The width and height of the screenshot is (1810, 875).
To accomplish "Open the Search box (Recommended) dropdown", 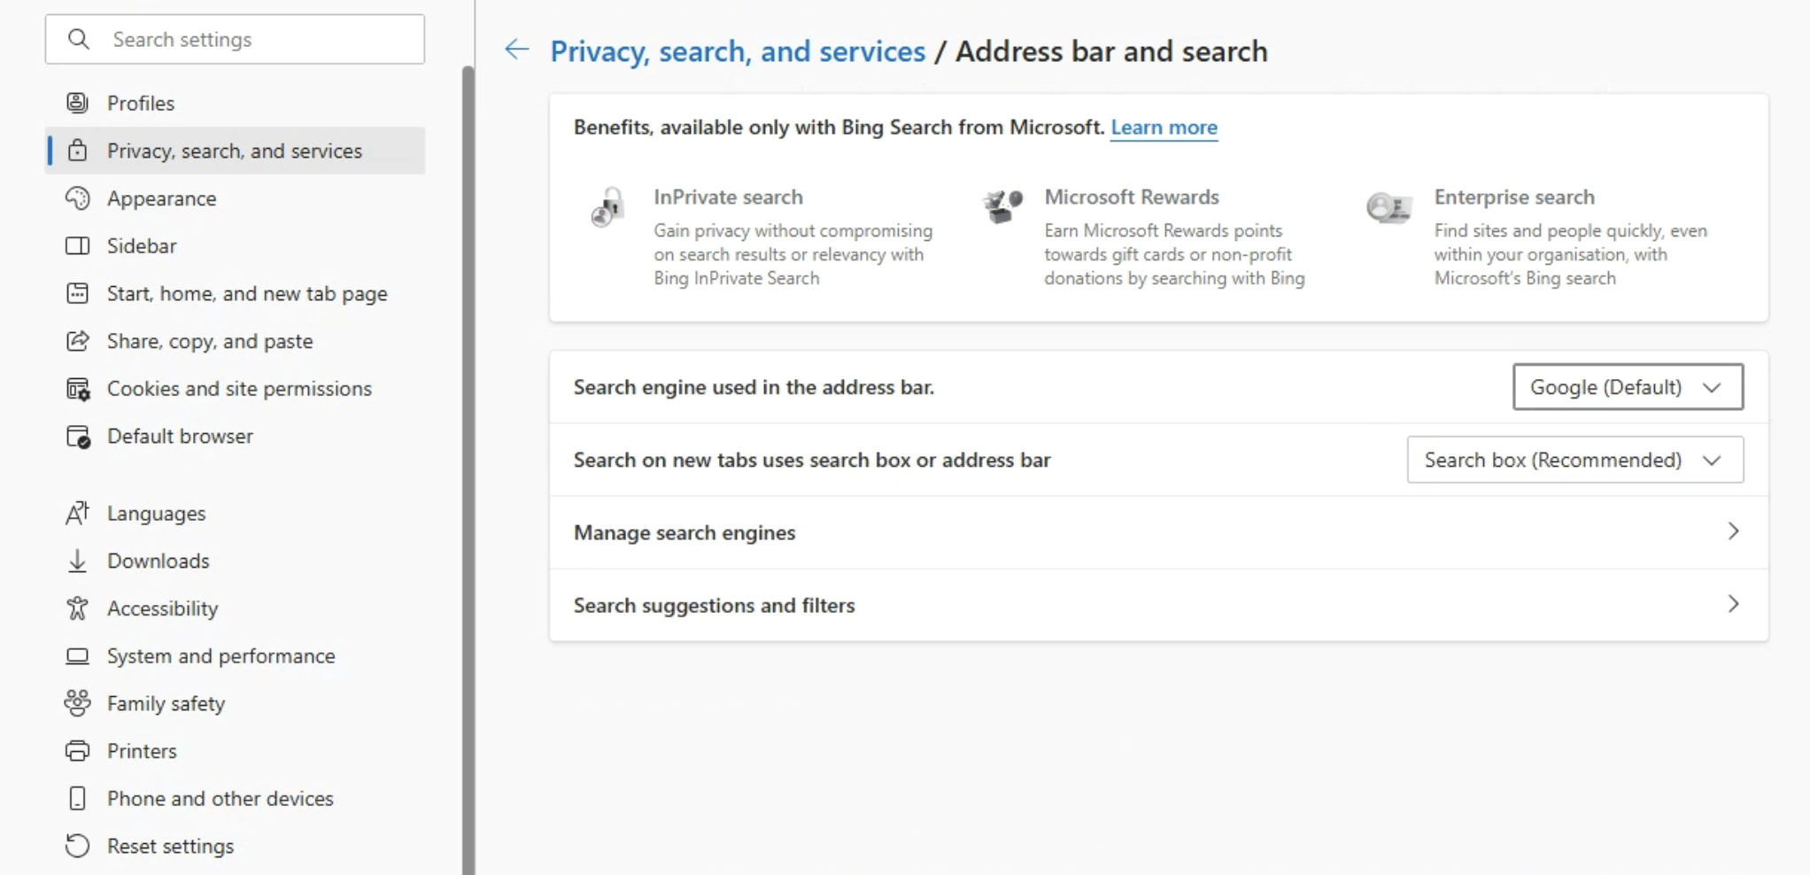I will [1574, 460].
